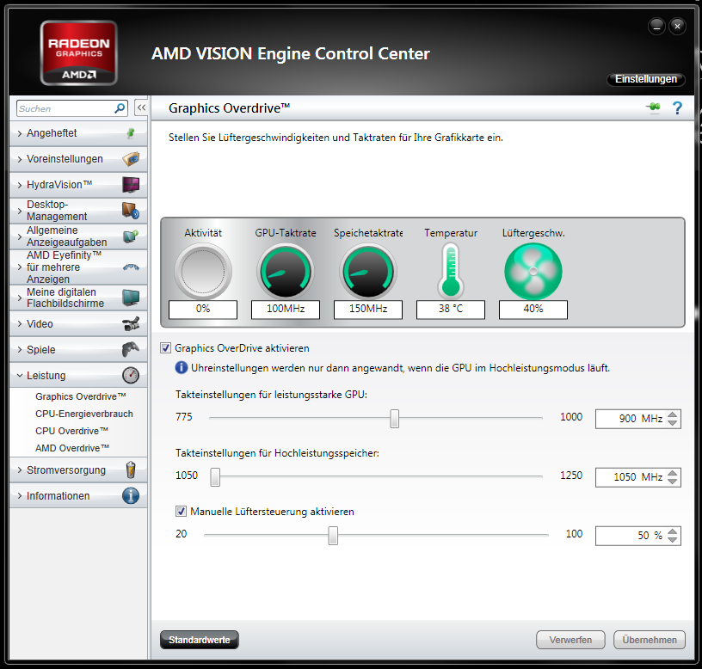
Task: Uncheck Manuelle Lüftersteuerung aktivieren
Action: [x=181, y=511]
